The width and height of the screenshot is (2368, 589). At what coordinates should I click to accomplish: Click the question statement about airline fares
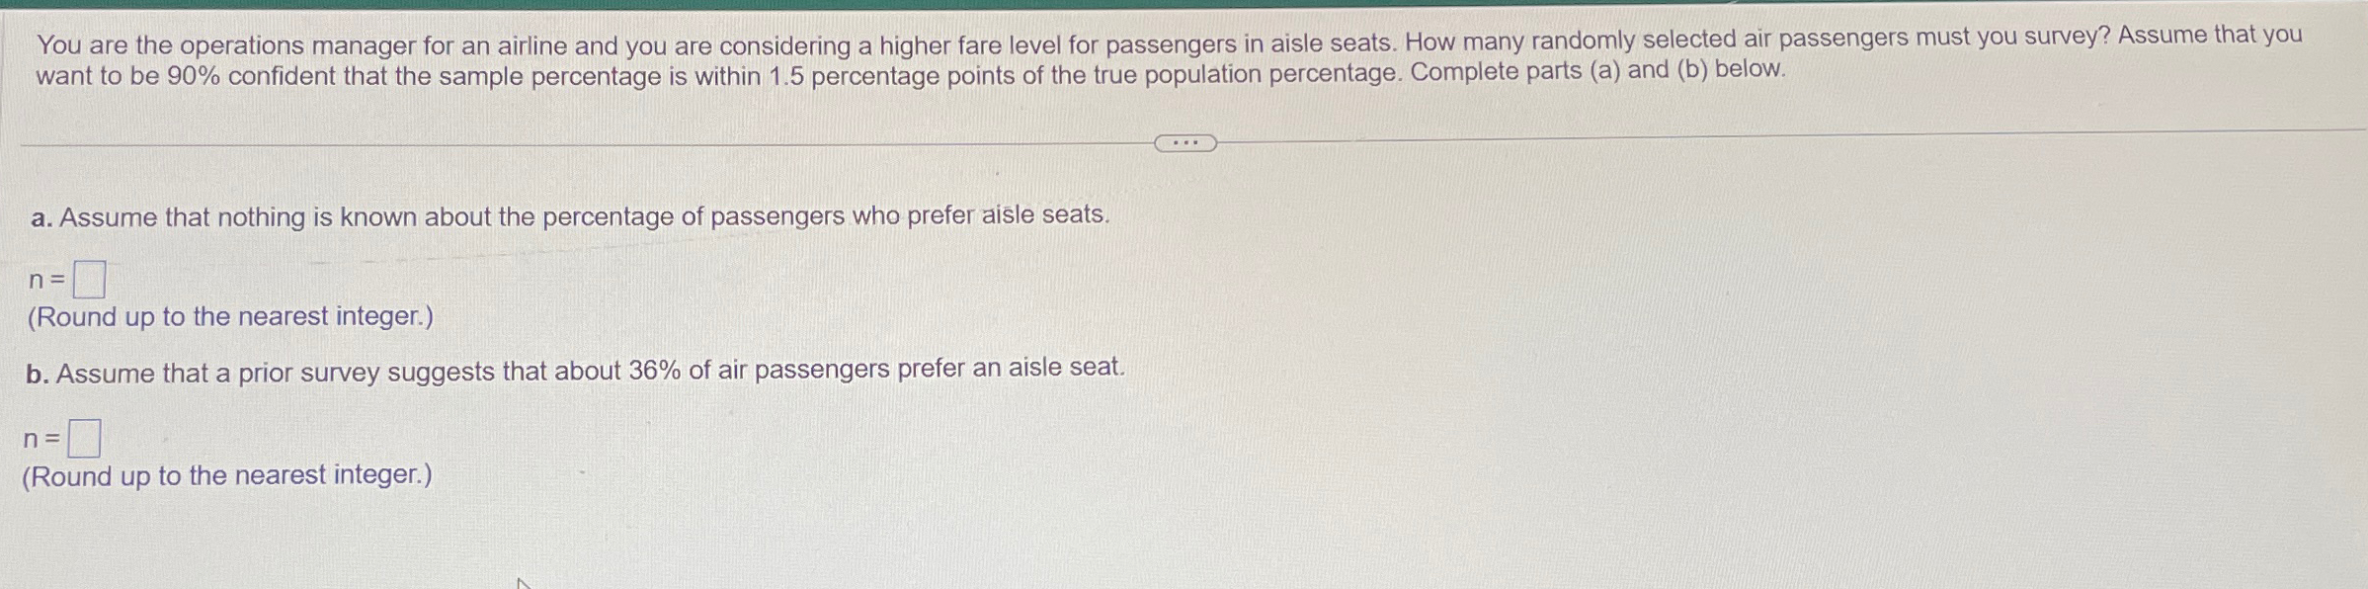(988, 42)
